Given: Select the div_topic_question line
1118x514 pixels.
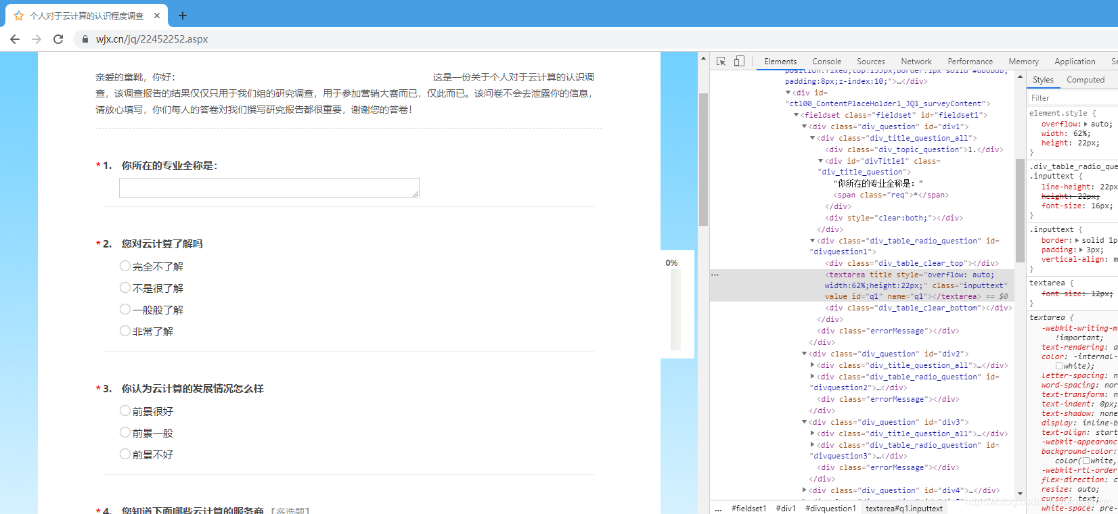Looking at the screenshot, I should (914, 149).
